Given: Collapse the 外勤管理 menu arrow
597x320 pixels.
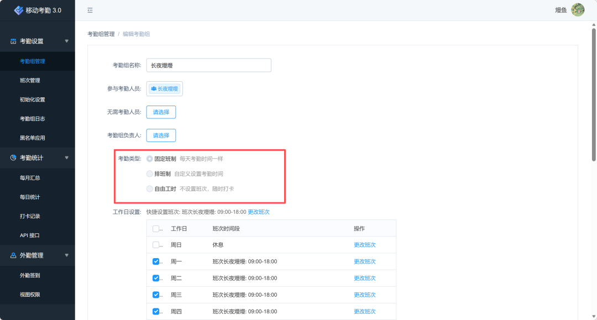Looking at the screenshot, I should [67, 255].
